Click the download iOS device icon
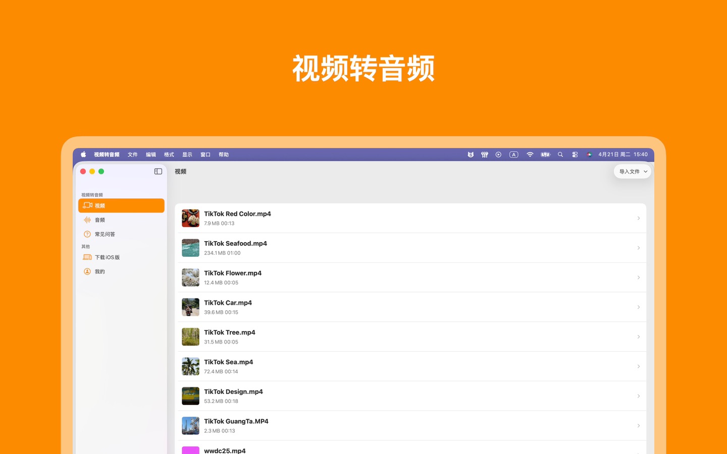 pos(87,257)
